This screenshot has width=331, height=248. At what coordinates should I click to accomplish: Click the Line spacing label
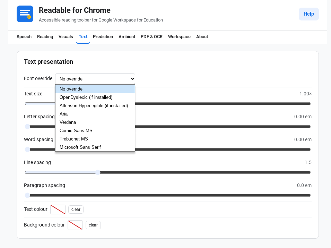tap(37, 162)
